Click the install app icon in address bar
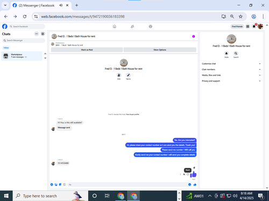269x201 pixels. (223, 17)
